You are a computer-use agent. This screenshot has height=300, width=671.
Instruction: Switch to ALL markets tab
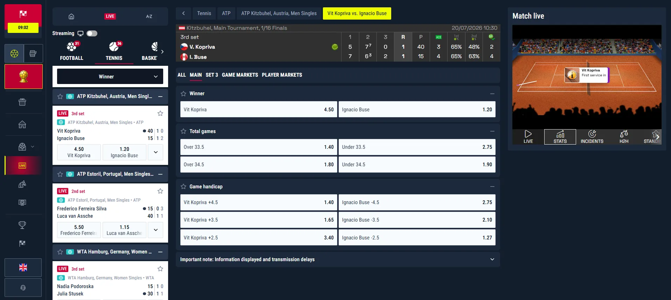[x=182, y=75]
